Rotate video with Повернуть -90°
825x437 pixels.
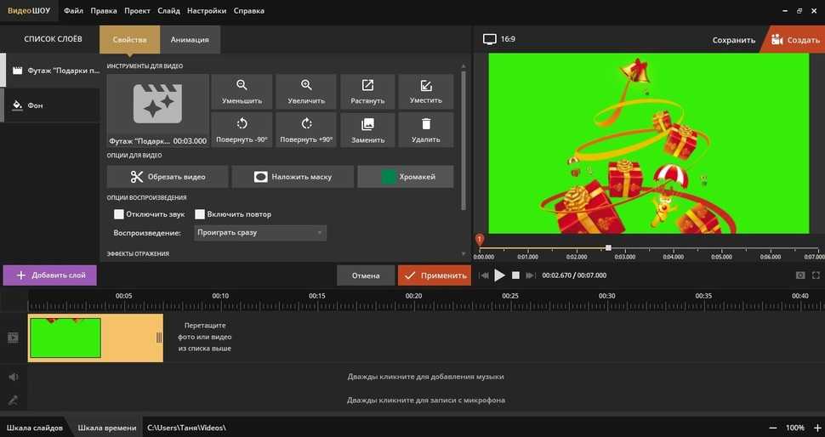pyautogui.click(x=242, y=130)
